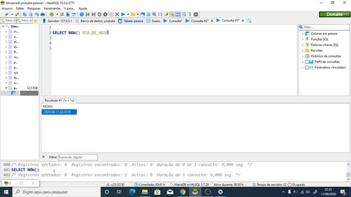The width and height of the screenshot is (351, 197).
Task: Toggle Parâmetros vinculados checkbox
Action: (x=307, y=67)
